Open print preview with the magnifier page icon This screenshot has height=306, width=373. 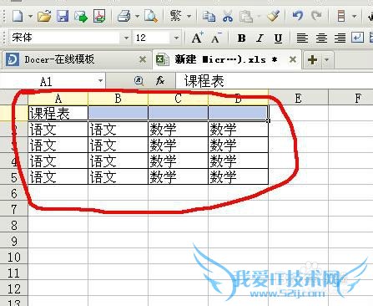151,16
